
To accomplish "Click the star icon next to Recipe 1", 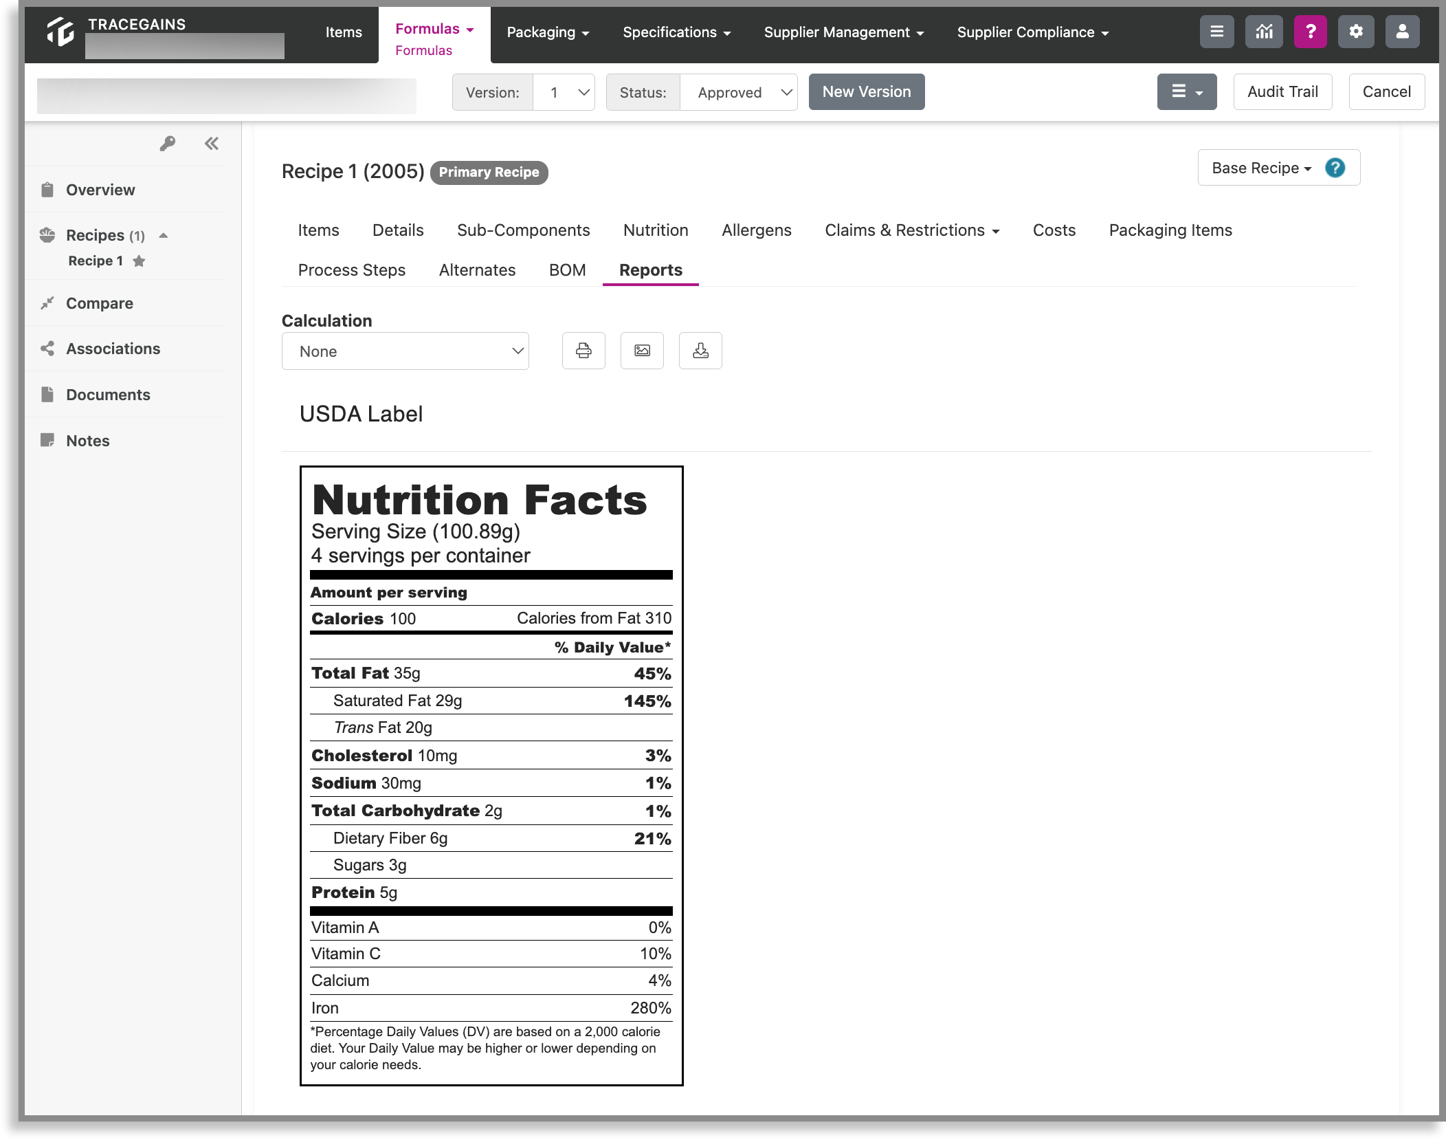I will (139, 261).
